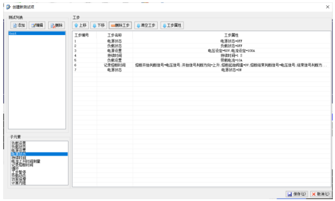Move step up with 上移
The image size is (335, 201).
pos(81,26)
